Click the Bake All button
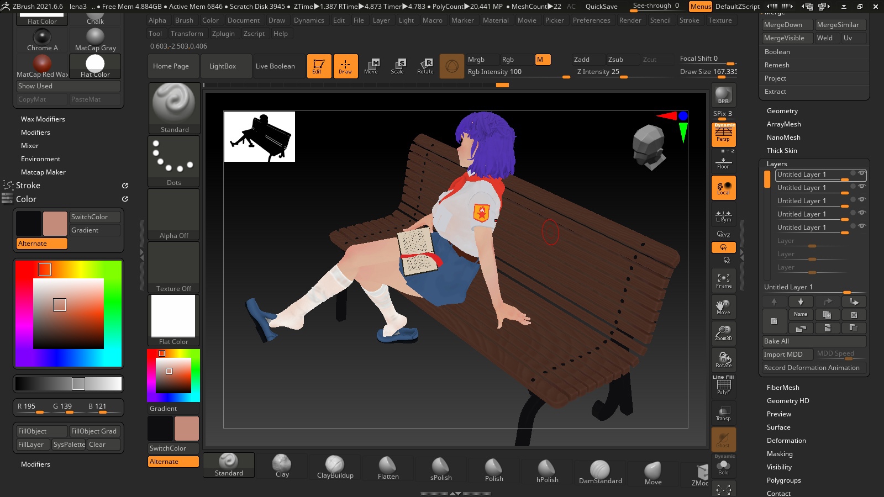This screenshot has width=884, height=497. 813,341
